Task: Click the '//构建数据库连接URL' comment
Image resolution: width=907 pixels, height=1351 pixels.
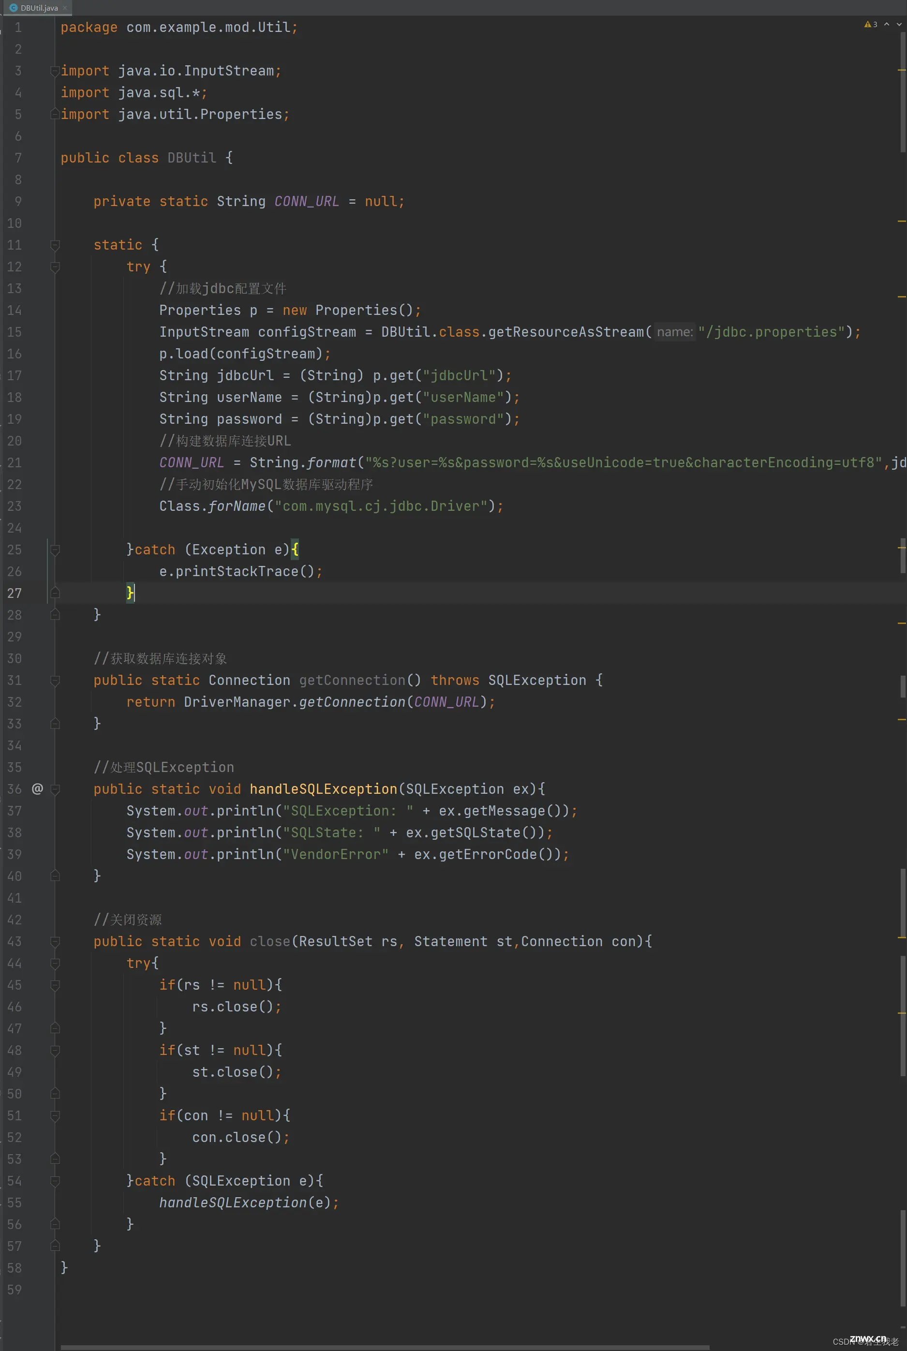Action: click(x=225, y=441)
